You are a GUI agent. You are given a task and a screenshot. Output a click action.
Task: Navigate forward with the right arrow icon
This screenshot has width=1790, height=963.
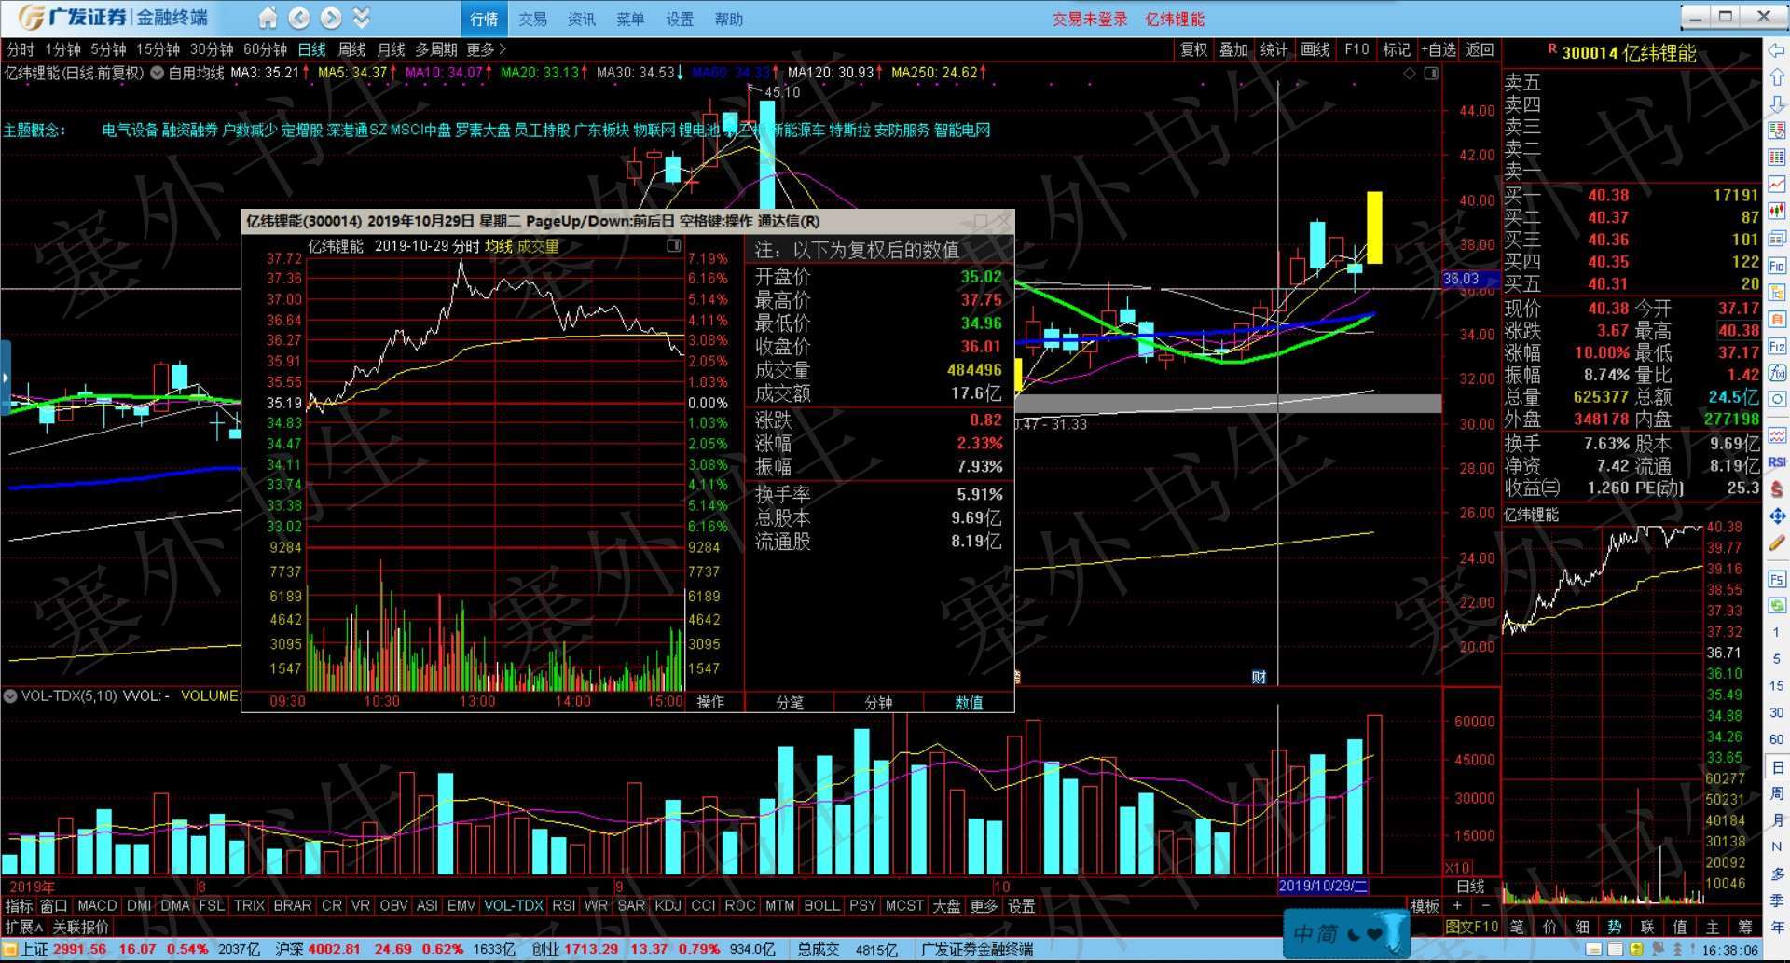(x=331, y=18)
